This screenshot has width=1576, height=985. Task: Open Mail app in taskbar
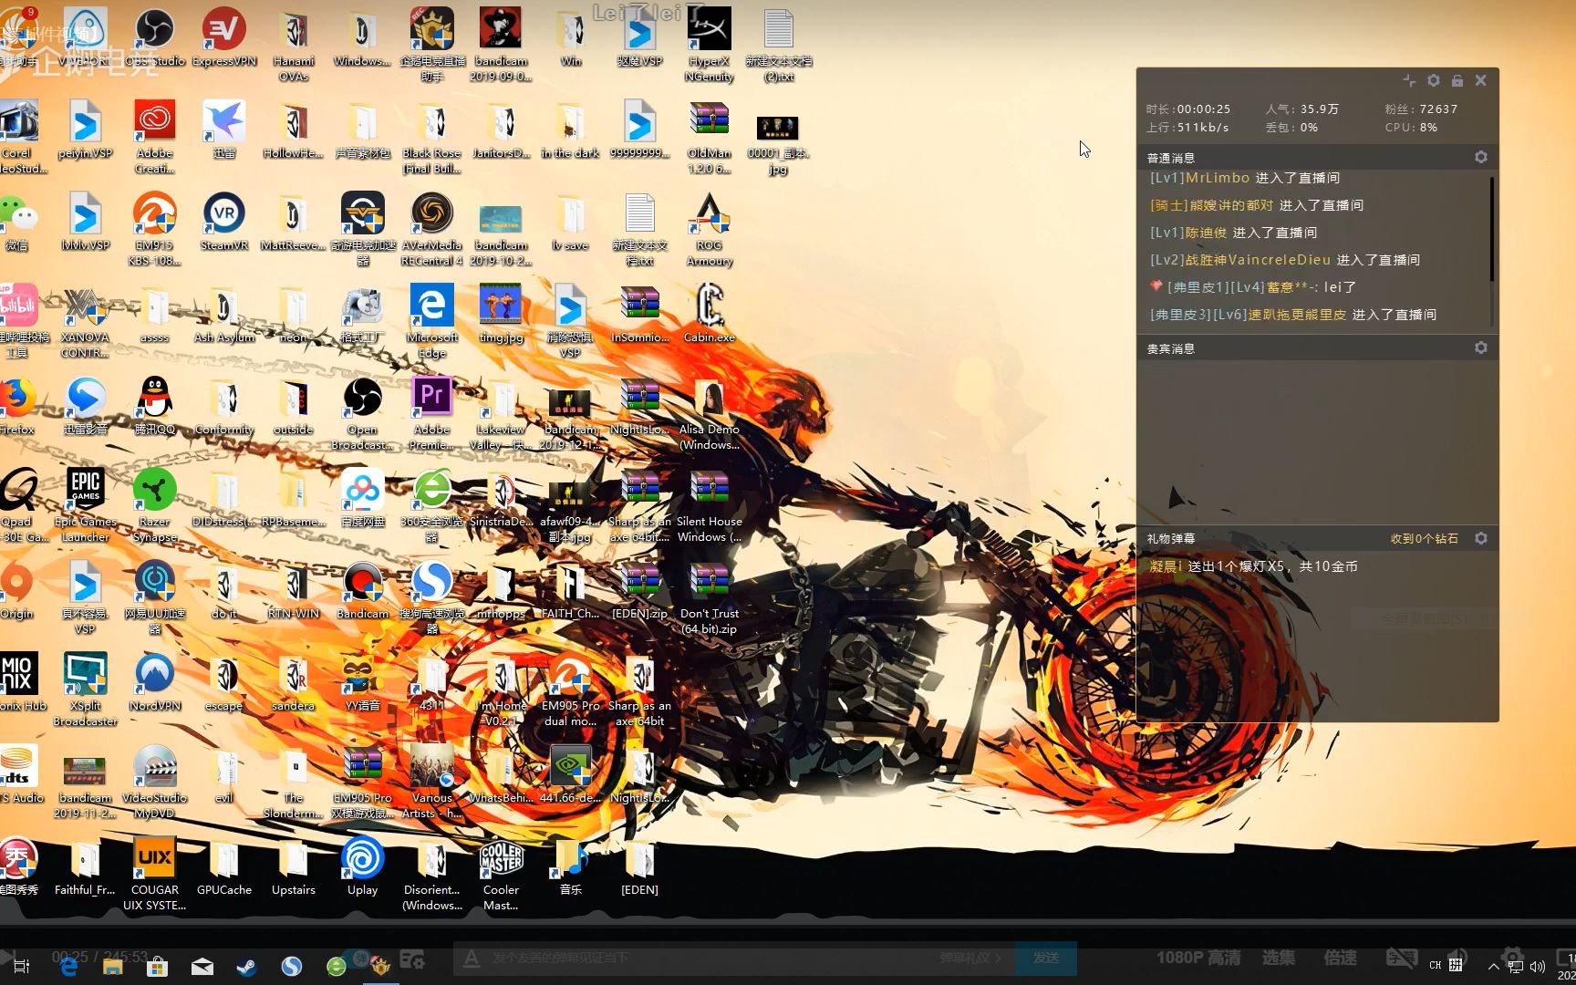coord(202,966)
